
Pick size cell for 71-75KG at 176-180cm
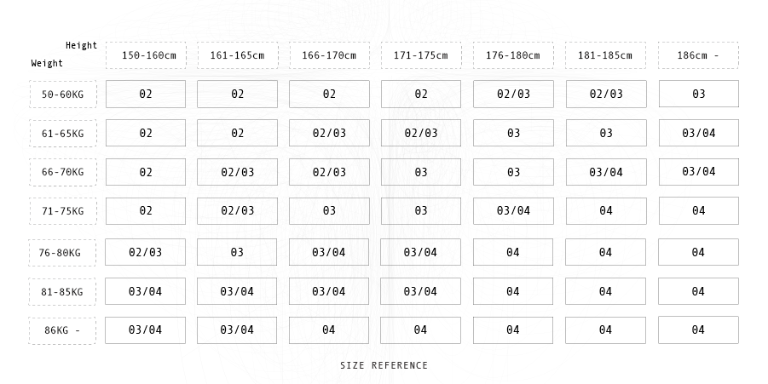tap(513, 211)
